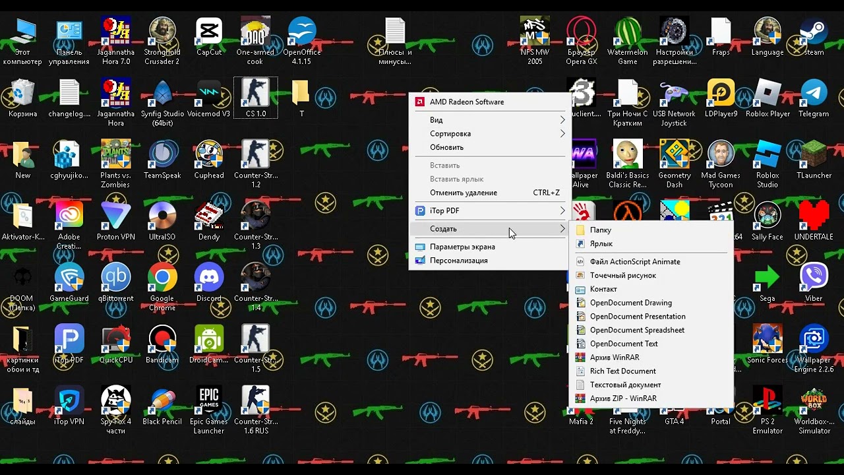The width and height of the screenshot is (844, 475).
Task: Expand the Вид submenu
Action: (489, 120)
